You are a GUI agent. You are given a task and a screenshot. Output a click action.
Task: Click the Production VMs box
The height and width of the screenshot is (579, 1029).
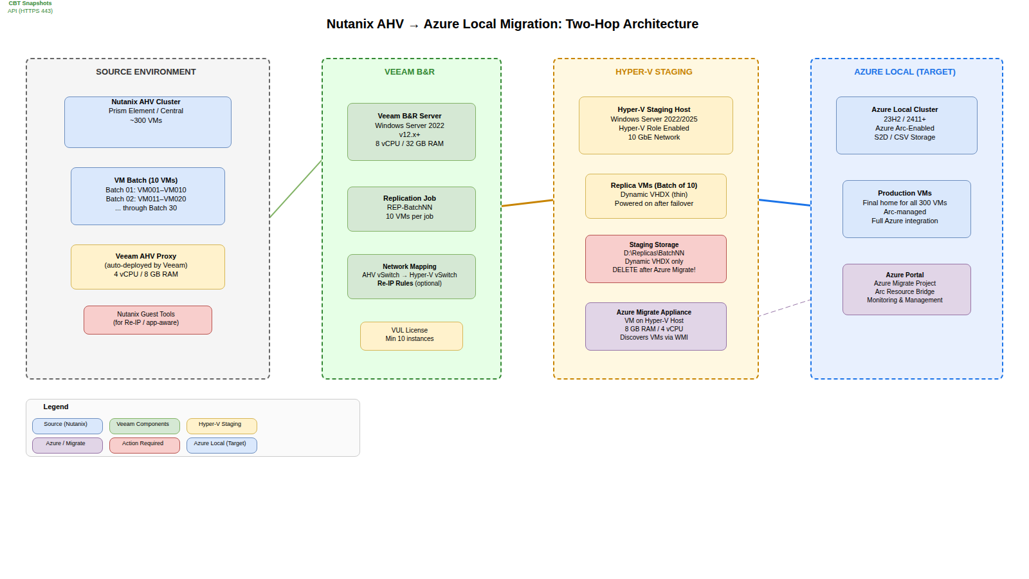click(907, 209)
